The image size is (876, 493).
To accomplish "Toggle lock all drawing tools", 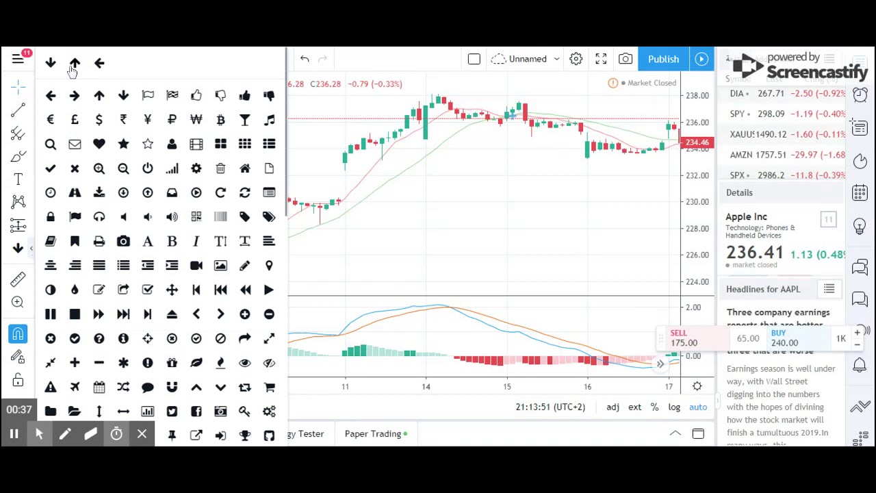I will point(18,380).
